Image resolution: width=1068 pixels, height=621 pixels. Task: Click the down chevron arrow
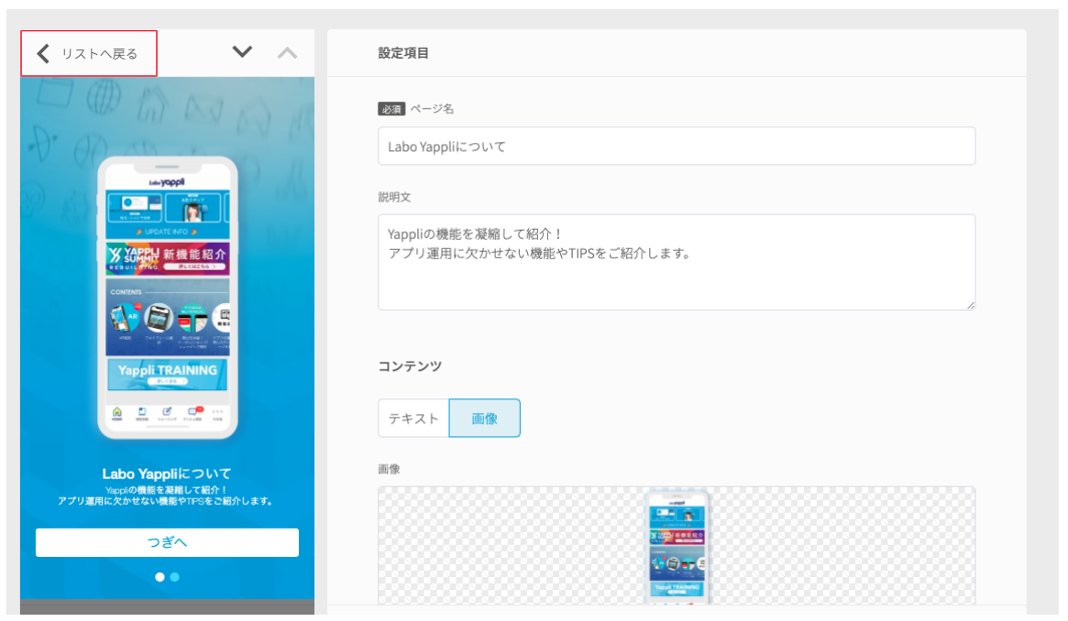[x=243, y=51]
